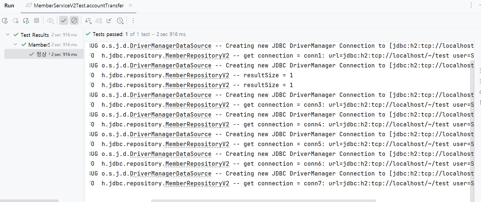Select the passed 정상 test item
The image size is (481, 202).
tap(41, 54)
